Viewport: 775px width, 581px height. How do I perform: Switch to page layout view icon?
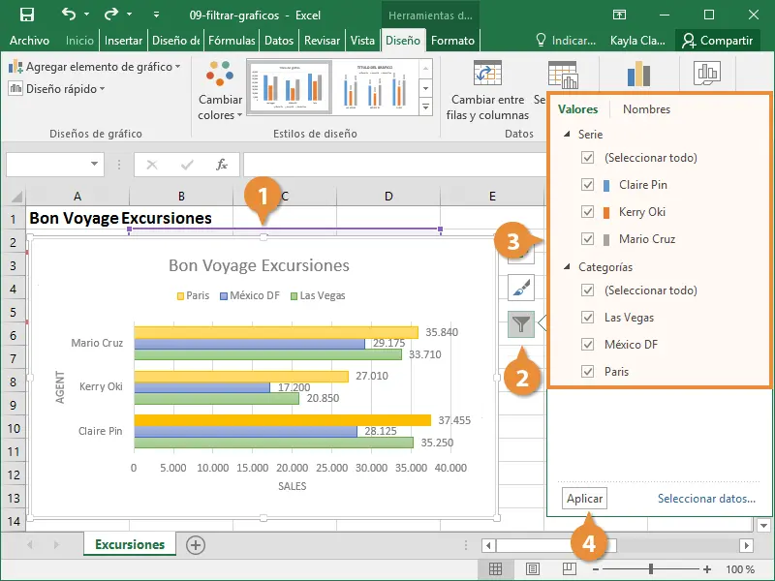point(533,569)
